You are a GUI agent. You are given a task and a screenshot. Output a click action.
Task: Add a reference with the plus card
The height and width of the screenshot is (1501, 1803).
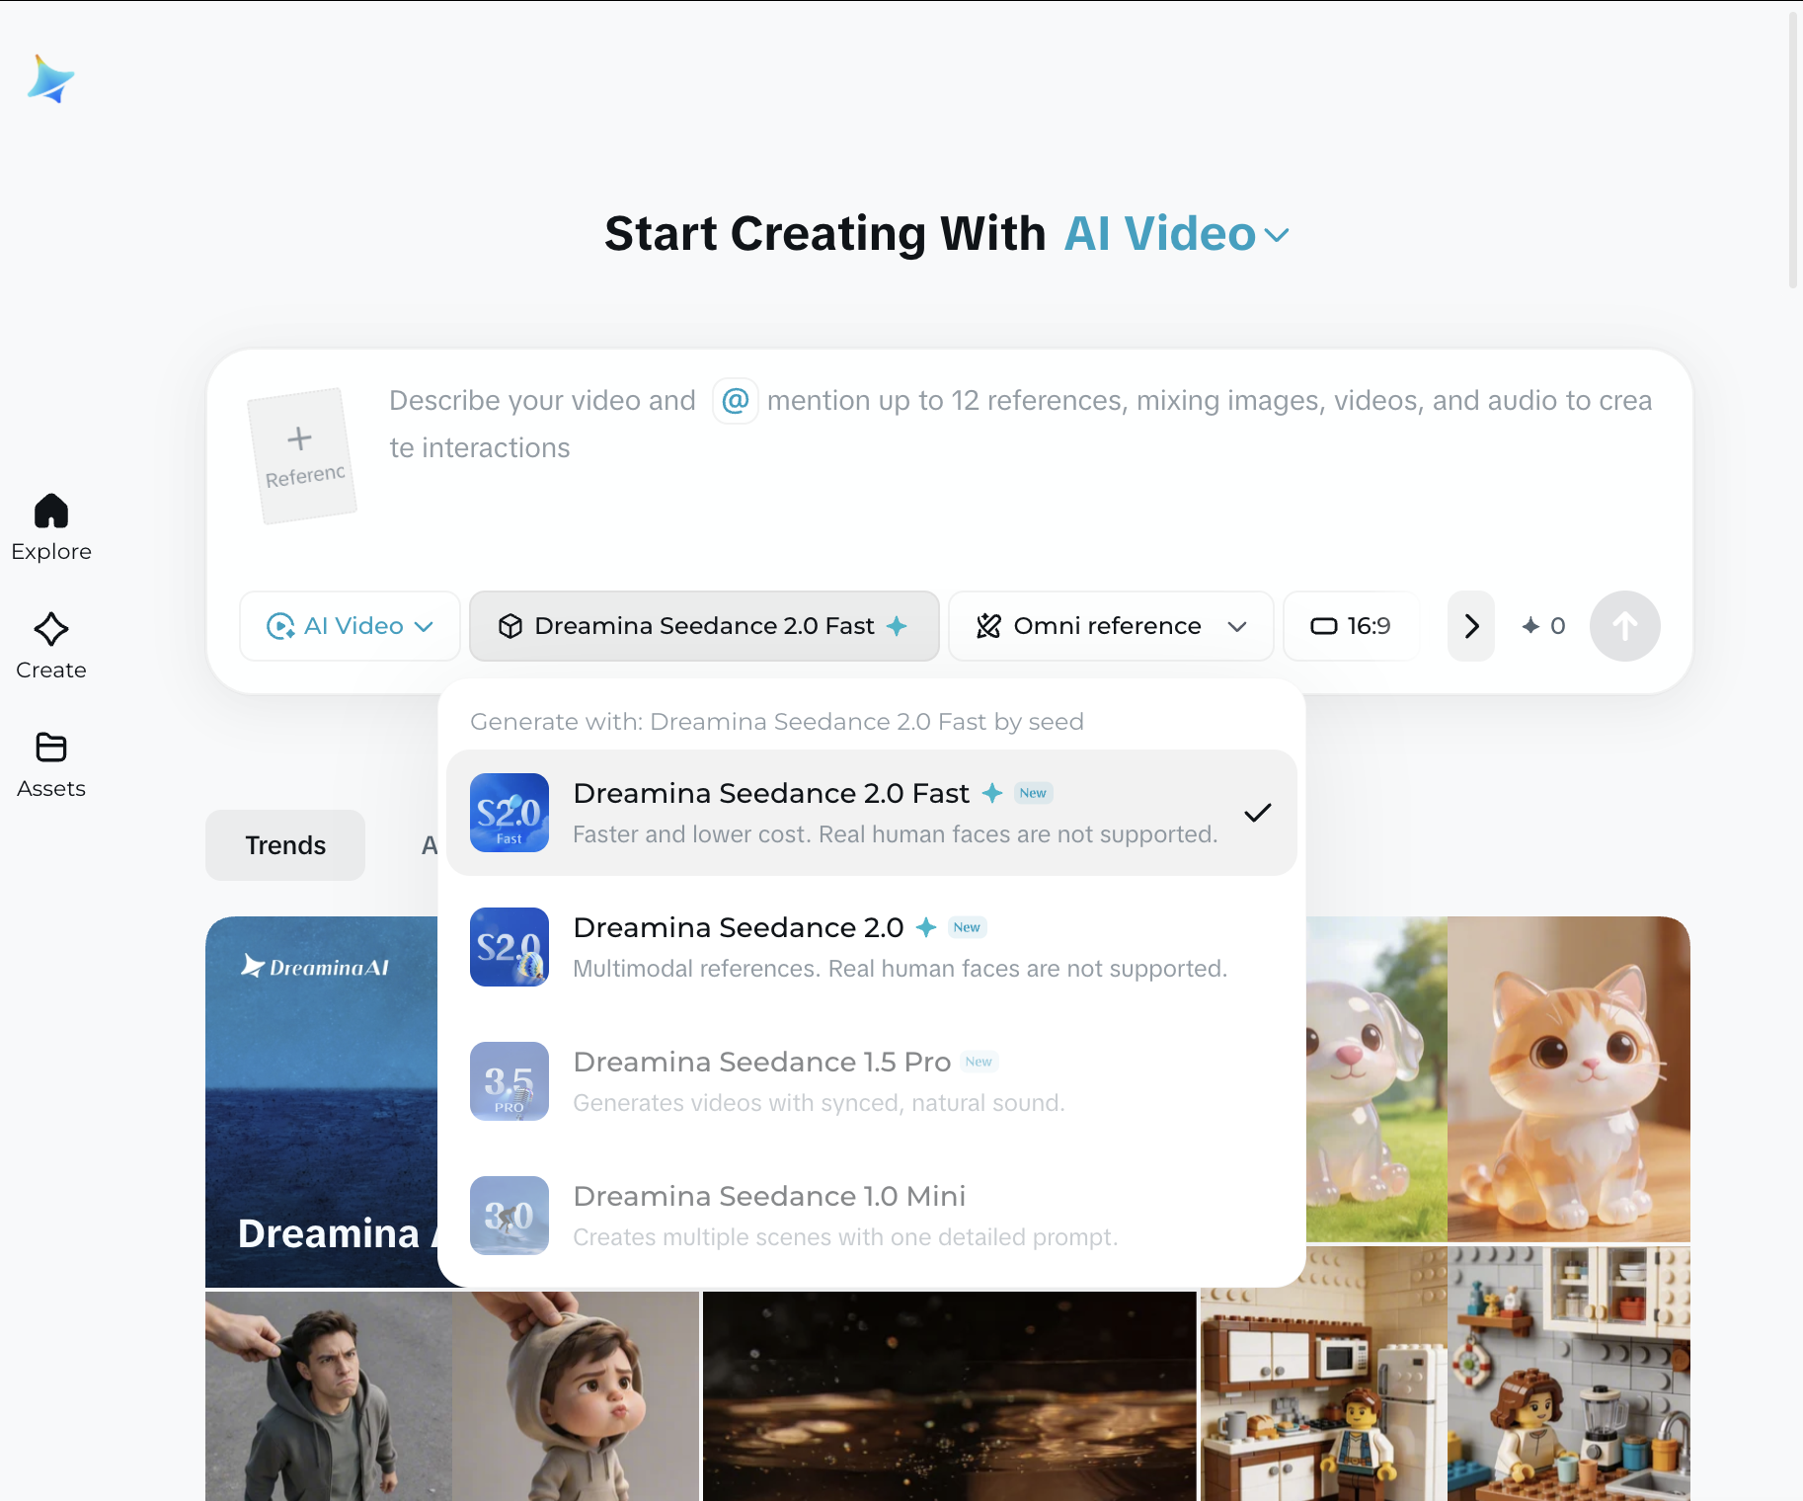tap(301, 455)
